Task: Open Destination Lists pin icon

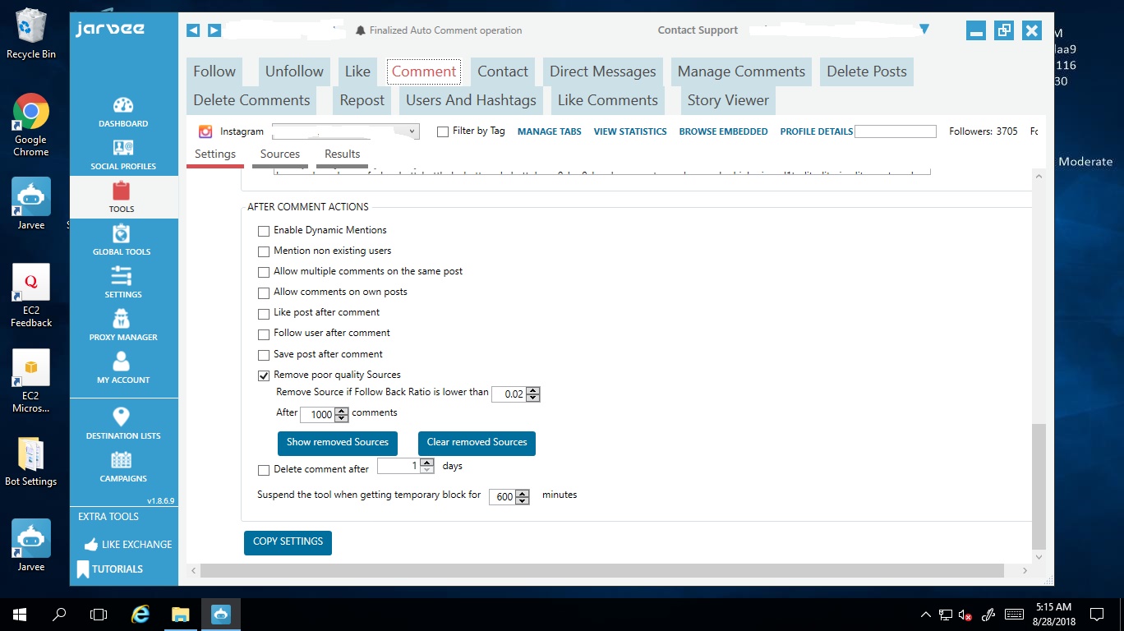Action: point(122,417)
